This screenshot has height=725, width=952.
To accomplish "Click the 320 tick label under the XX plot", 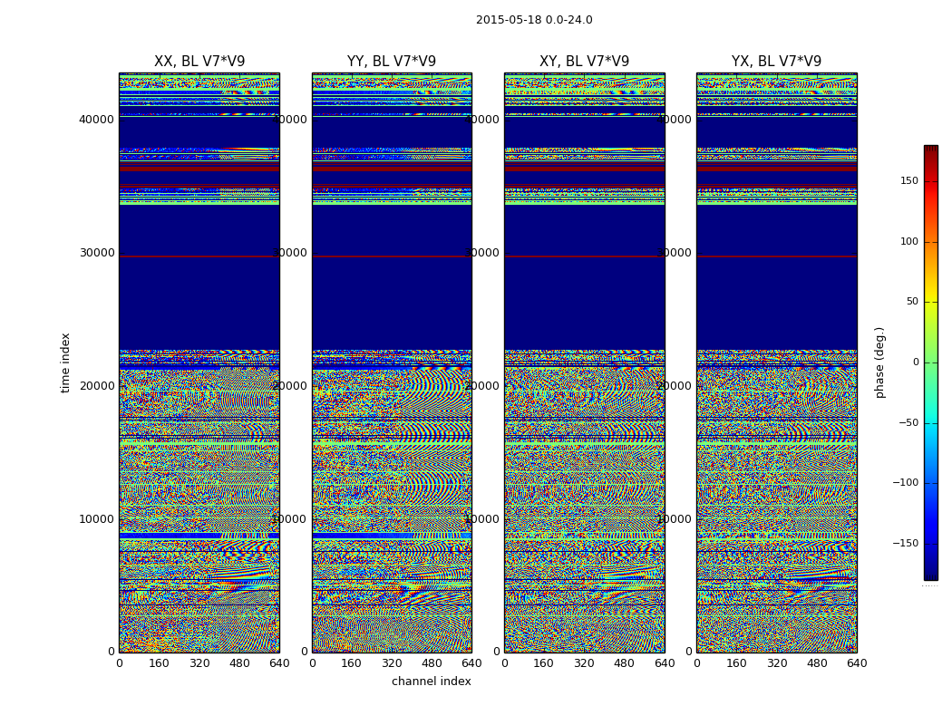I will [x=199, y=663].
